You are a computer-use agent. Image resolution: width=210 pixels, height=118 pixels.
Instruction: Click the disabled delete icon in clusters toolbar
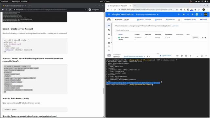[x=179, y=20]
